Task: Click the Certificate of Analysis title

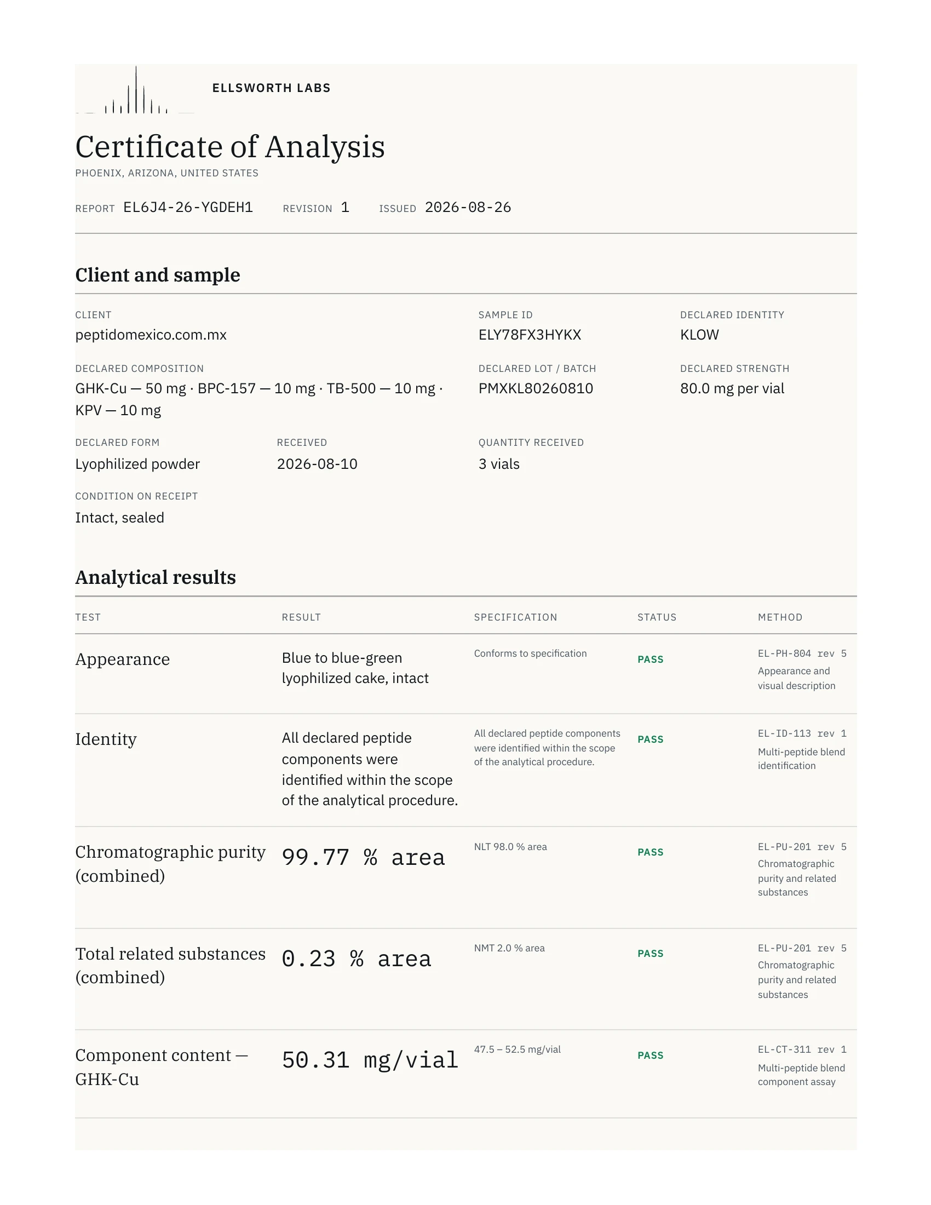Action: pyautogui.click(x=230, y=147)
